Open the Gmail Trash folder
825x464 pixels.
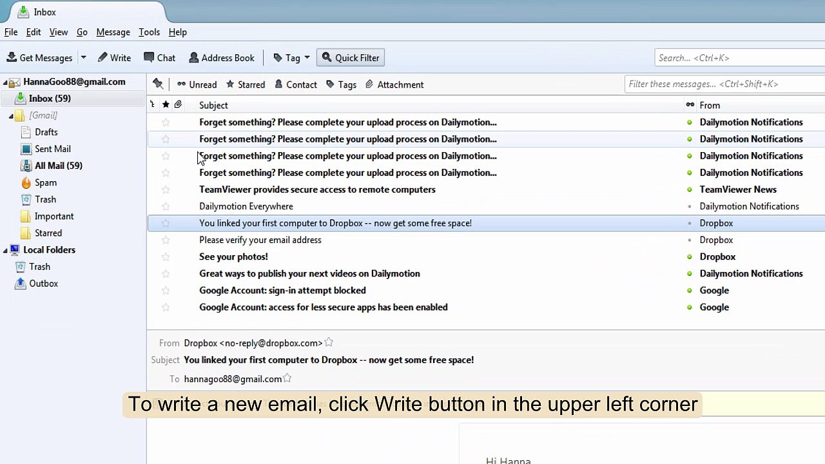click(x=45, y=199)
